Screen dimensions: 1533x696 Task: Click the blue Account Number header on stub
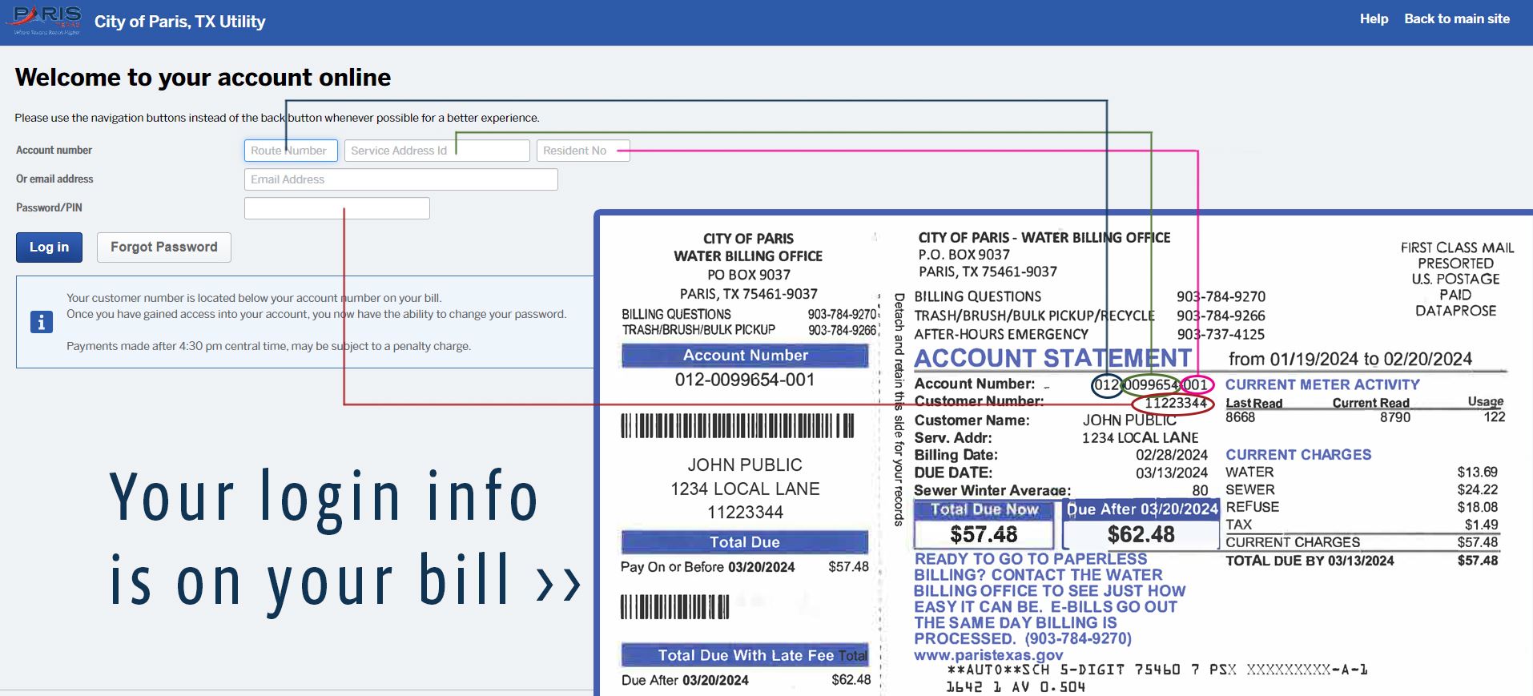[x=745, y=356]
